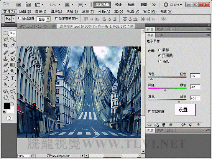Select the 阴影 tone radio button
Viewport: 212px width, 159px height.
click(x=159, y=50)
